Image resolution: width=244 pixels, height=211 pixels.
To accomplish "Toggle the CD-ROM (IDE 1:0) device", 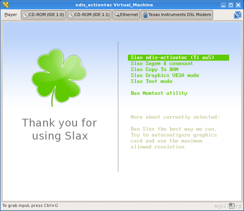I will (43, 15).
